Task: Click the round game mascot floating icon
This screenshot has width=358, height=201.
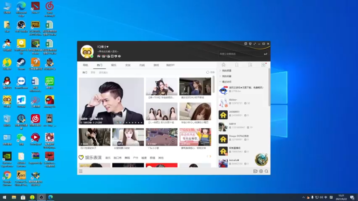Action: click(261, 159)
